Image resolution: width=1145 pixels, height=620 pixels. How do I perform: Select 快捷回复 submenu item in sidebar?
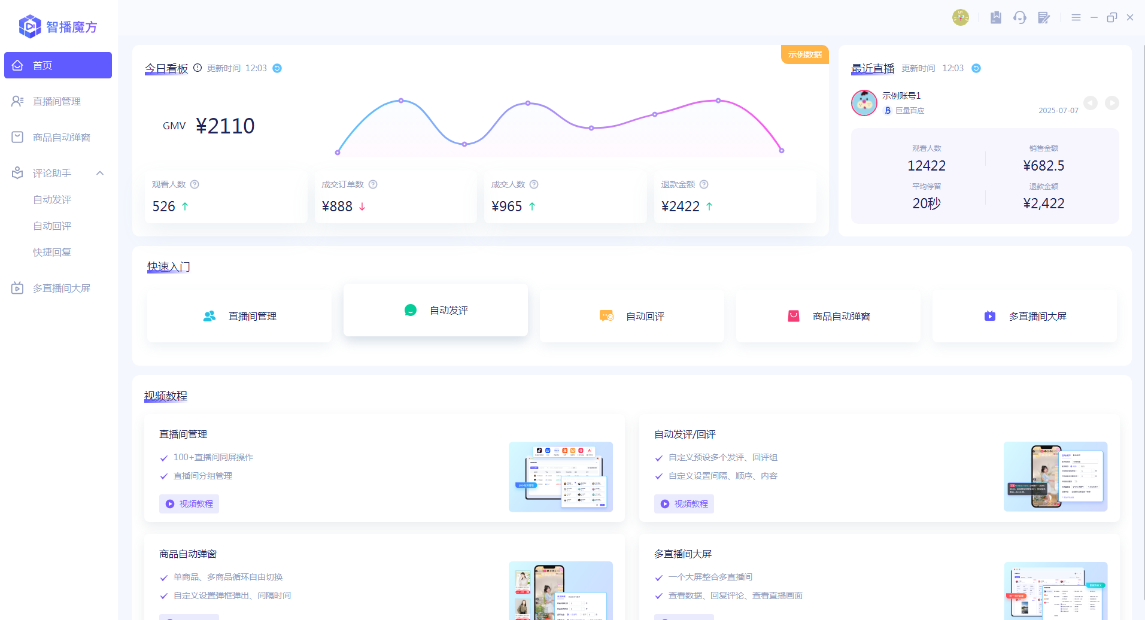click(52, 252)
